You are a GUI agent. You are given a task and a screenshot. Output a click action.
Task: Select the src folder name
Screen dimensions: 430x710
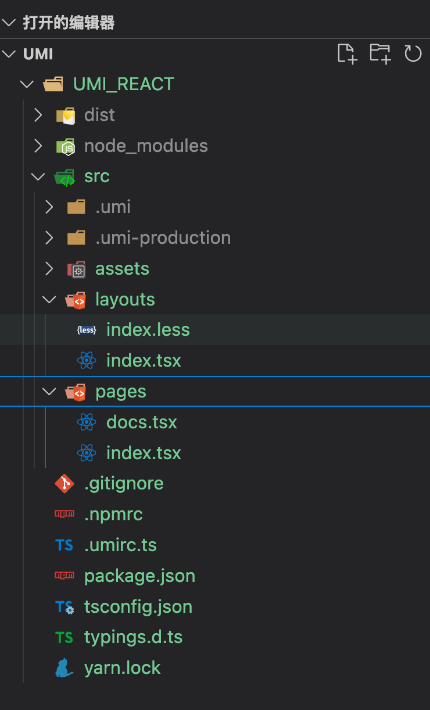click(x=97, y=177)
